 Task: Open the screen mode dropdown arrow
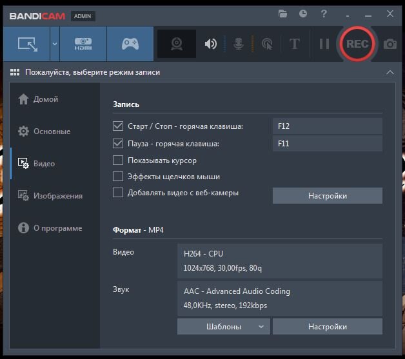click(x=55, y=44)
